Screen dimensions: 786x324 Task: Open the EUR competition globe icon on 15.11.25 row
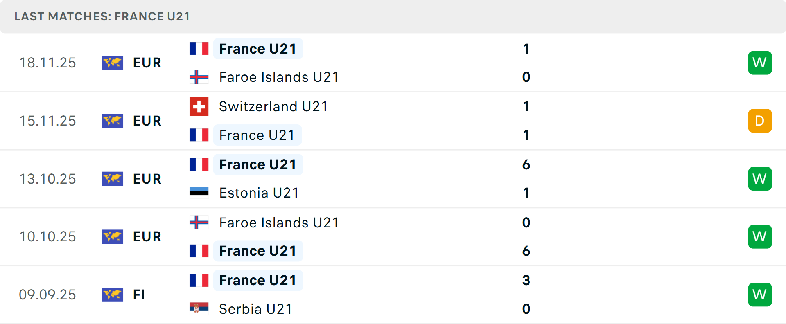(x=113, y=121)
